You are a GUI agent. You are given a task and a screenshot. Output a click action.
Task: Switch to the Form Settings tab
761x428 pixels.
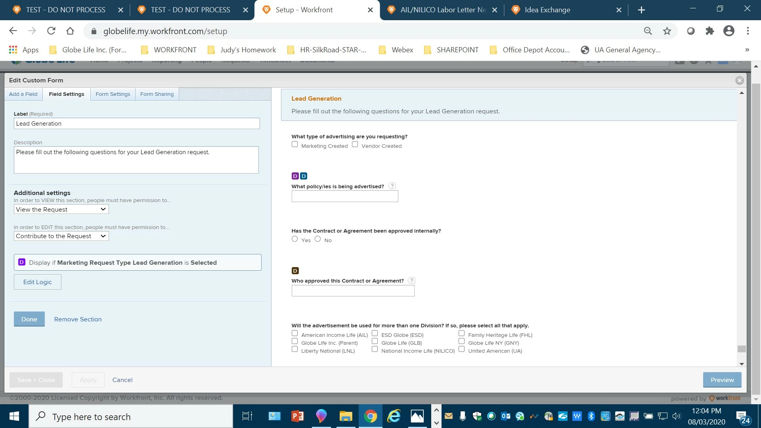113,94
